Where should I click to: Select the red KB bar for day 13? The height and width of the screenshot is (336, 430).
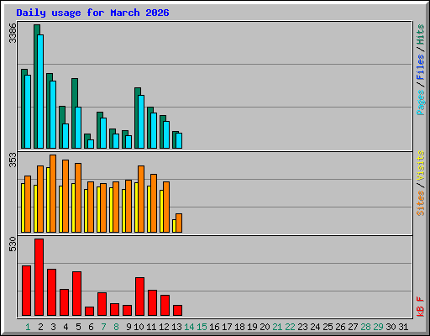(177, 311)
